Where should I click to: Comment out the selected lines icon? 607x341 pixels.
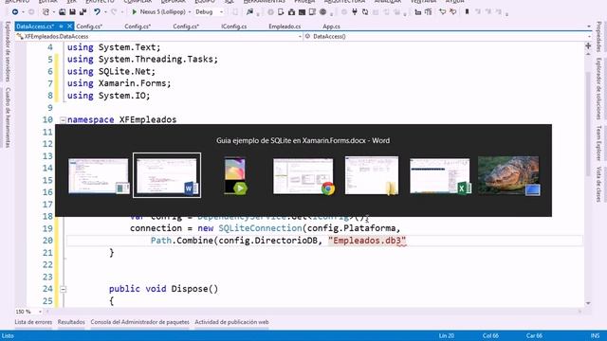[442, 12]
